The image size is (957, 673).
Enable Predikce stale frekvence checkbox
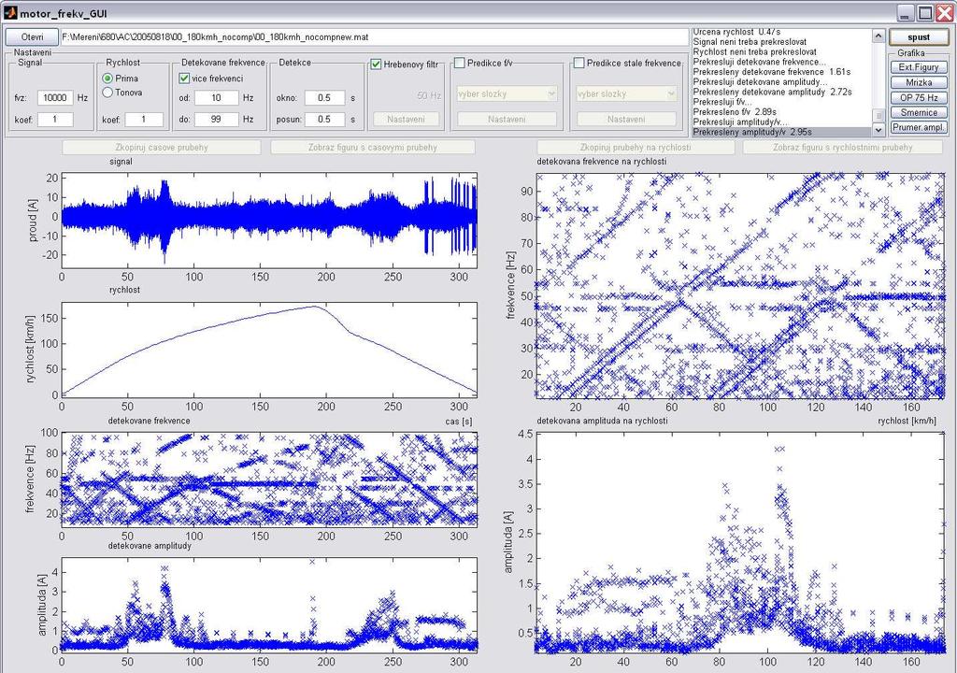579,63
